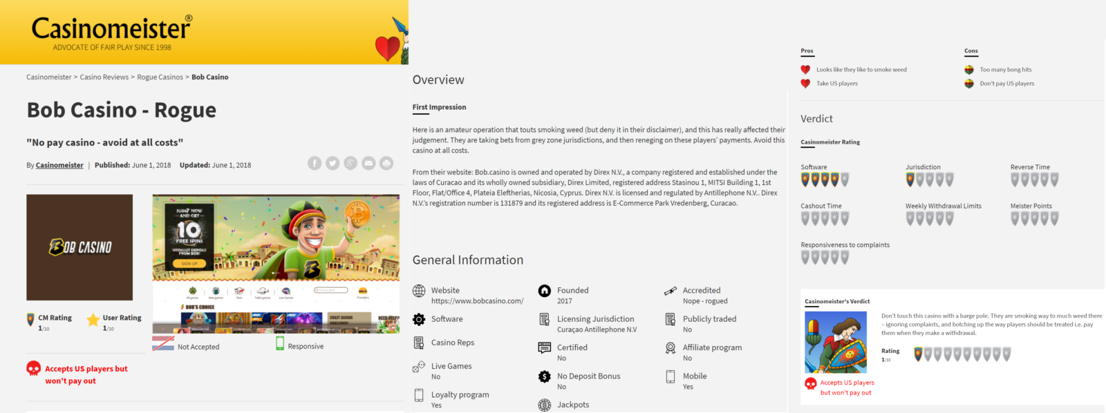The image size is (1106, 413).
Task: Click the Cashout Time rating shields
Action: coord(825,219)
